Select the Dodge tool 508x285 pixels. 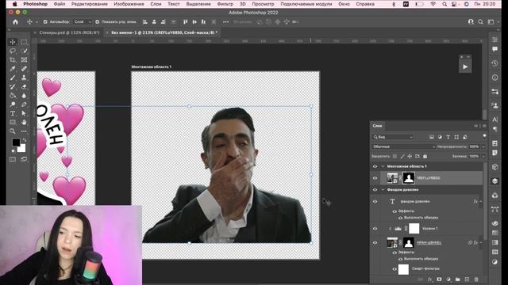point(13,104)
